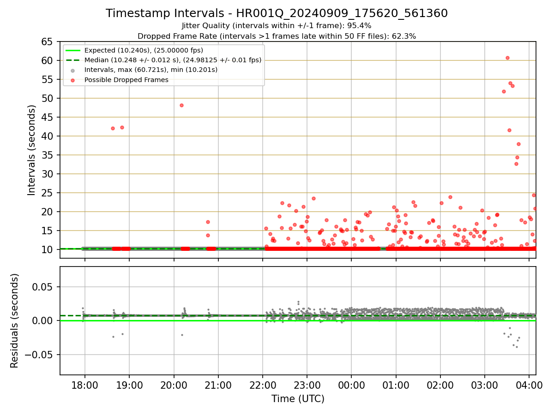Viewport: 554px width, 415px height.
Task: Select the Jitter Quality 95.4% subtitle
Action: coord(277,25)
